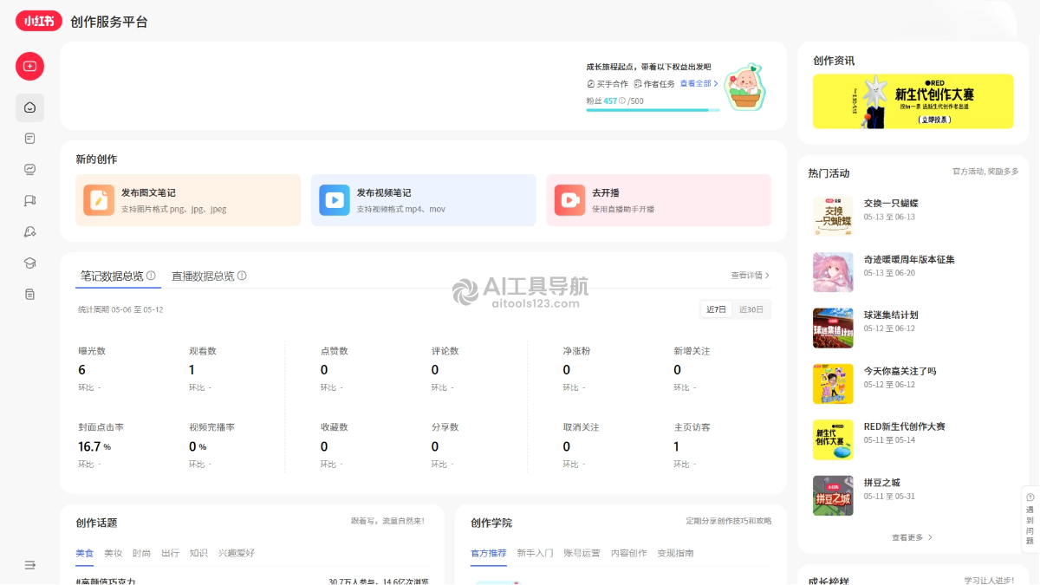This screenshot has height=585, width=1040.
Task: Click the red publish note button
Action: [x=29, y=66]
